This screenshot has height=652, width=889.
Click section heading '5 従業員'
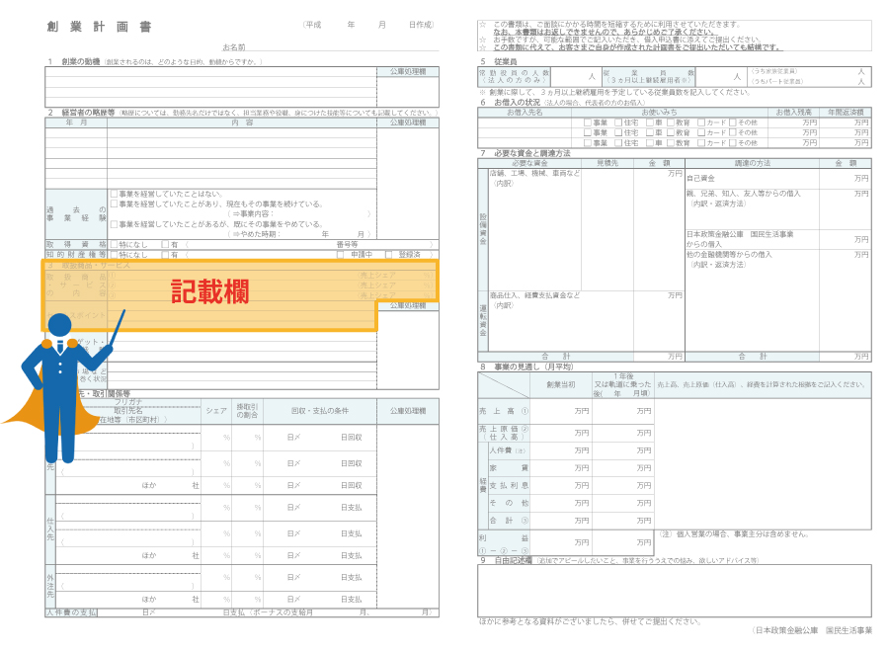pos(498,61)
